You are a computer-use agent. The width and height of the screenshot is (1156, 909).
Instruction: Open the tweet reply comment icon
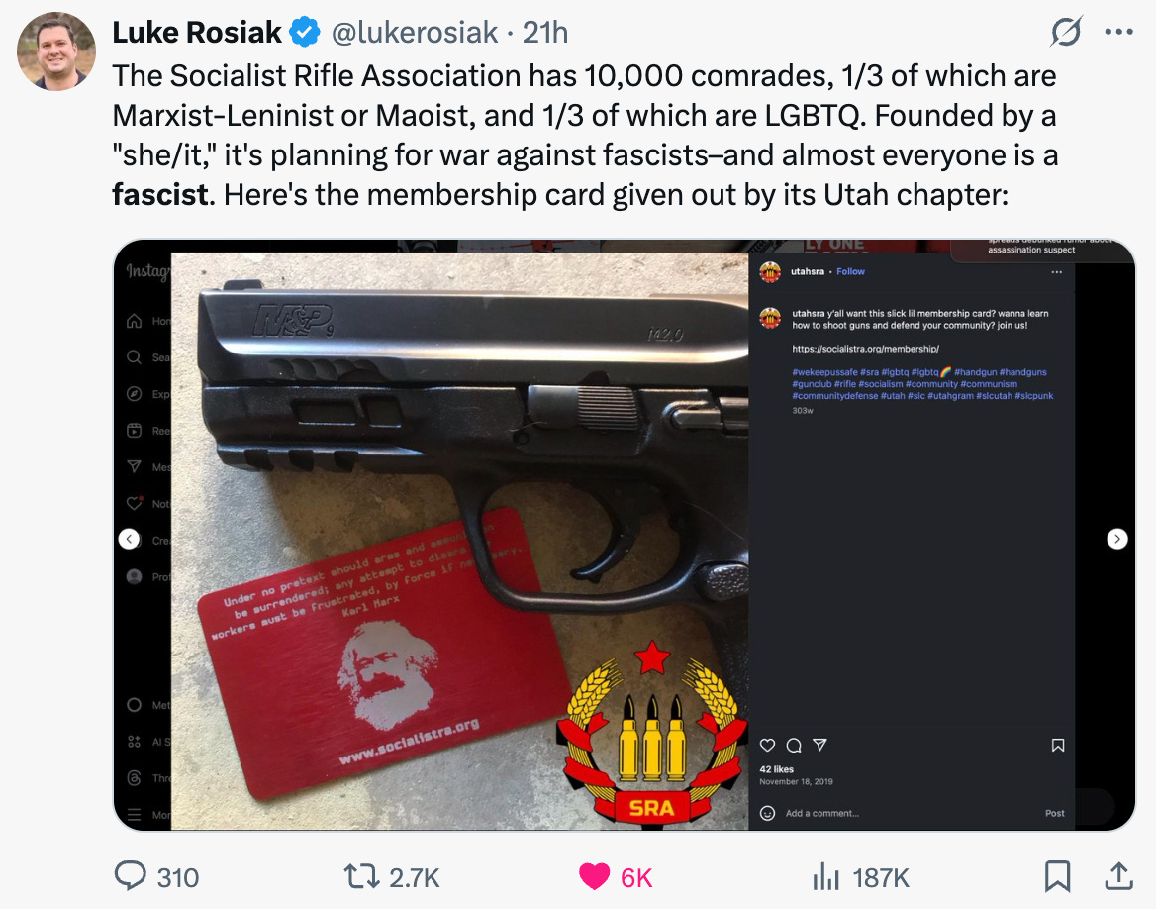(131, 876)
